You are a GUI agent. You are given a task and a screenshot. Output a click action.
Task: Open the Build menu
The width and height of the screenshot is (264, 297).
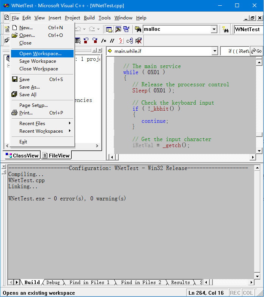[x=89, y=18]
